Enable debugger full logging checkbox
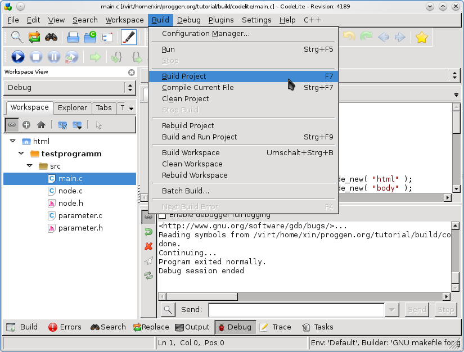464x352 pixels. click(x=163, y=215)
